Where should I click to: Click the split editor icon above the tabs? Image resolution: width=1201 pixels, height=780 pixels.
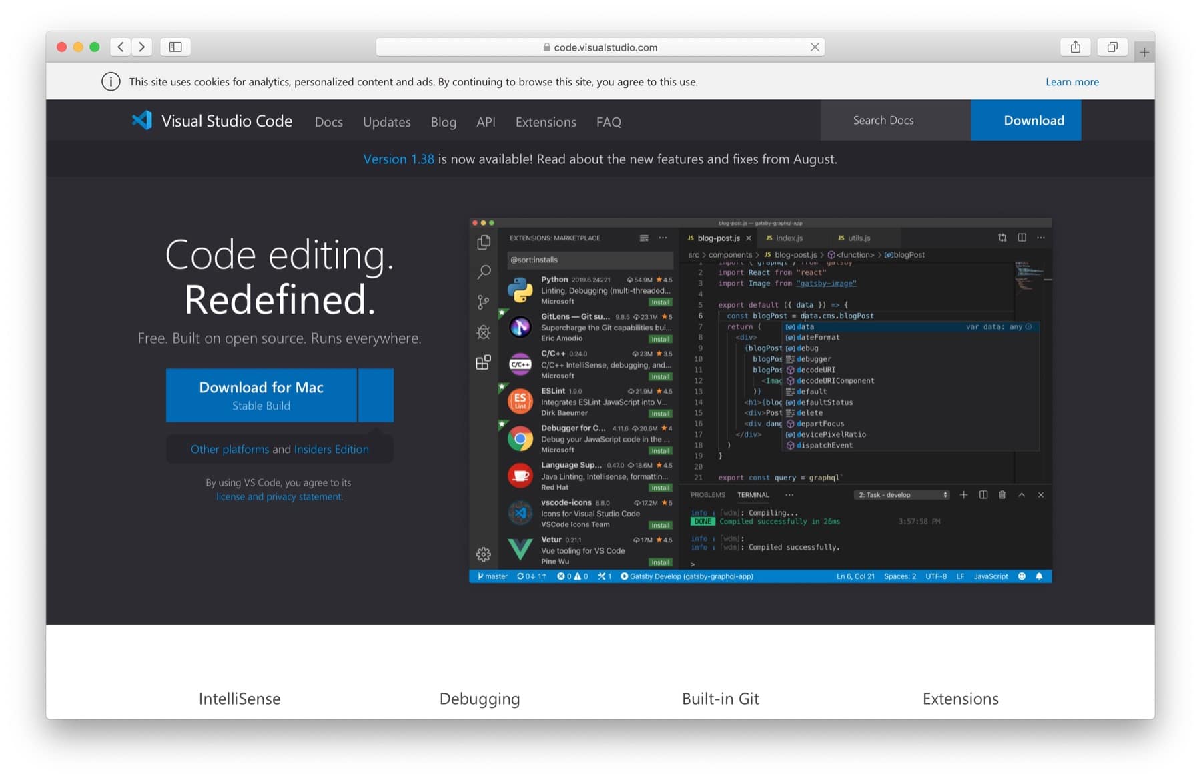(1020, 238)
